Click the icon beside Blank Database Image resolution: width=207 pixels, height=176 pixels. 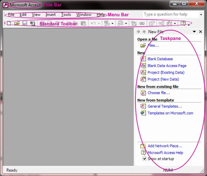coord(143,59)
